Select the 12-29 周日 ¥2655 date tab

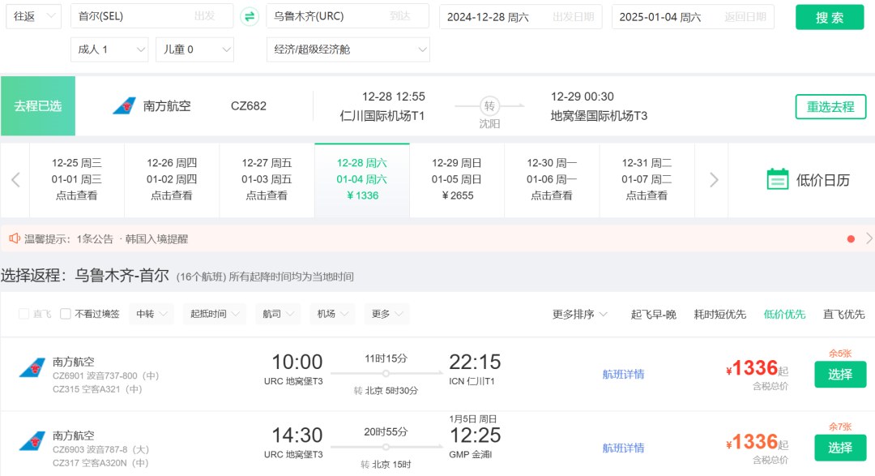coord(457,179)
